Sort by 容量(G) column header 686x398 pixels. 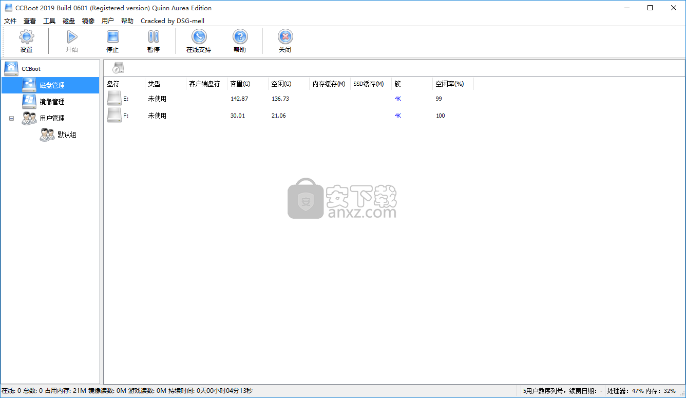tap(248, 84)
